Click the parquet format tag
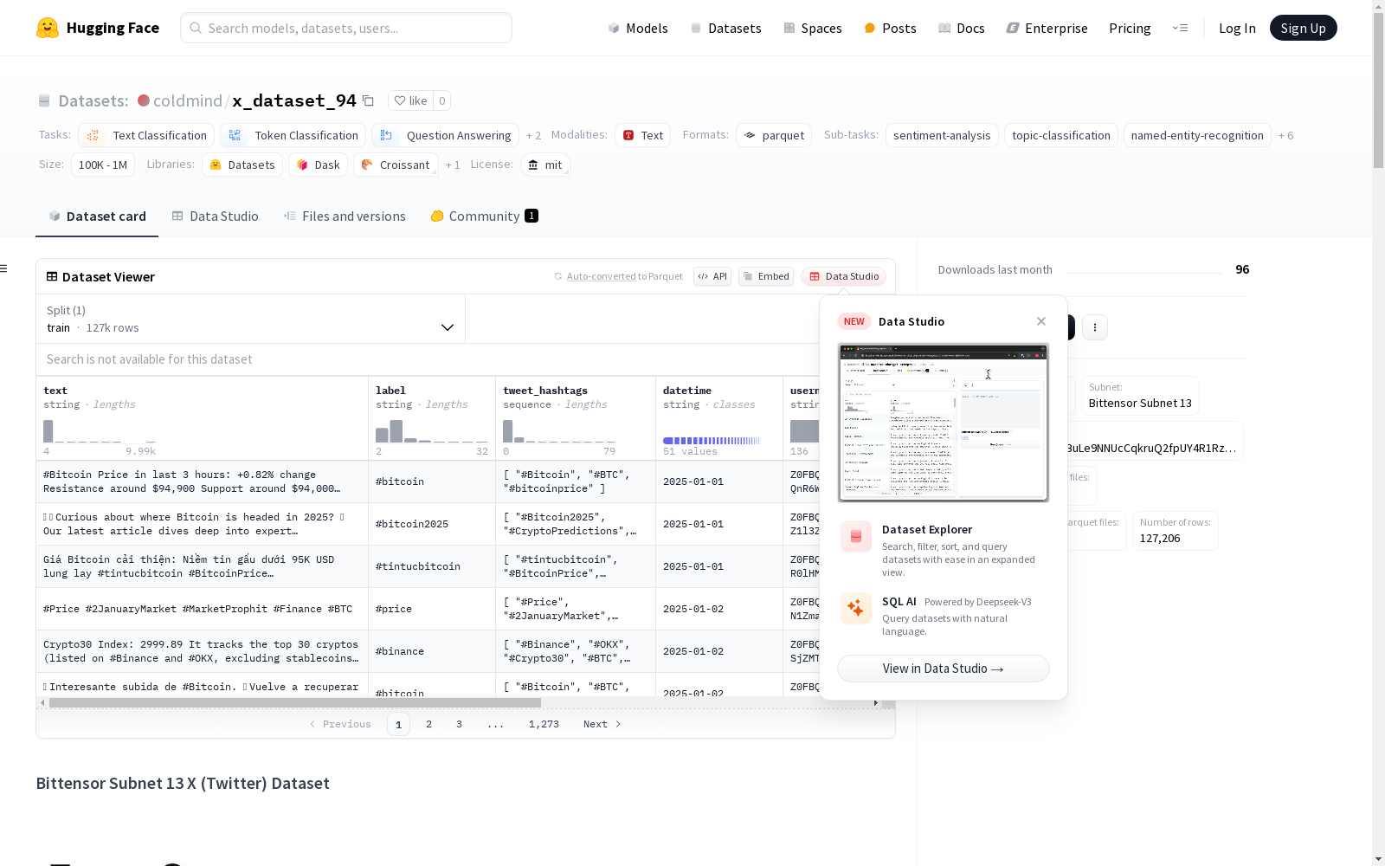The image size is (1385, 866). pyautogui.click(x=774, y=135)
